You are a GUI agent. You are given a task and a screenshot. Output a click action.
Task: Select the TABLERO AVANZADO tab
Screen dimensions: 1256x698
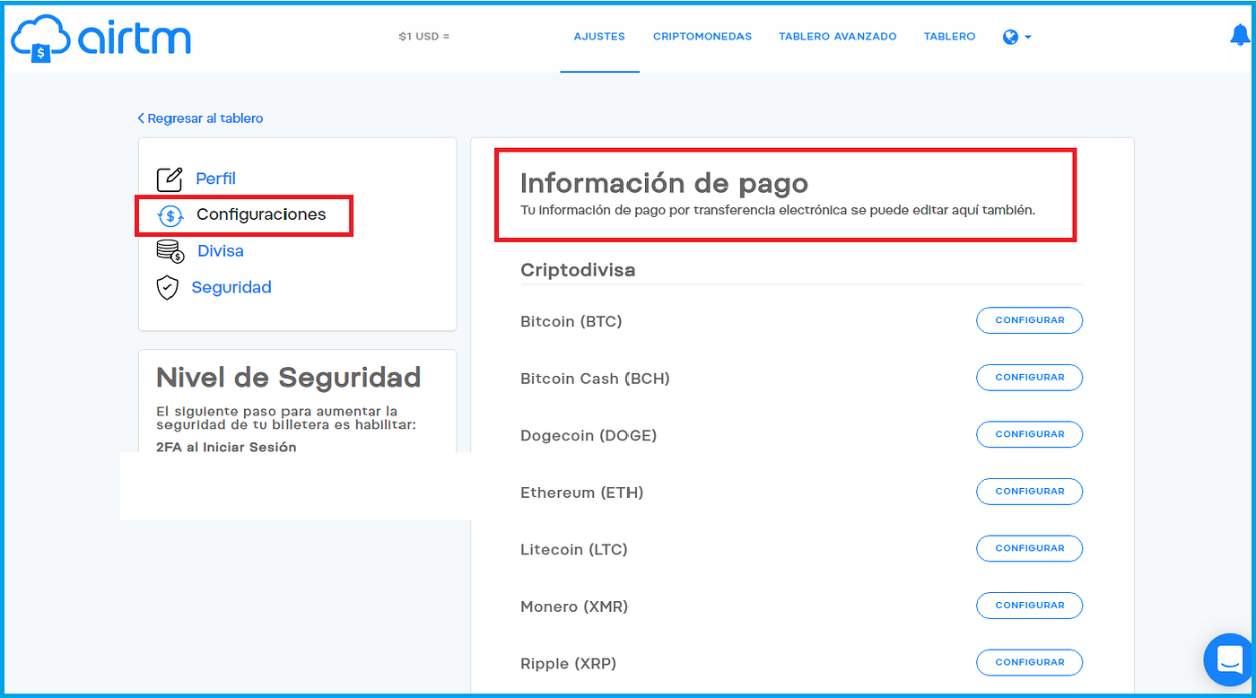pyautogui.click(x=837, y=36)
